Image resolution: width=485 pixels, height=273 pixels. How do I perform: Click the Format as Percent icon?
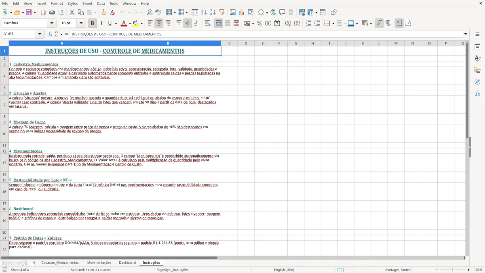tap(259, 23)
